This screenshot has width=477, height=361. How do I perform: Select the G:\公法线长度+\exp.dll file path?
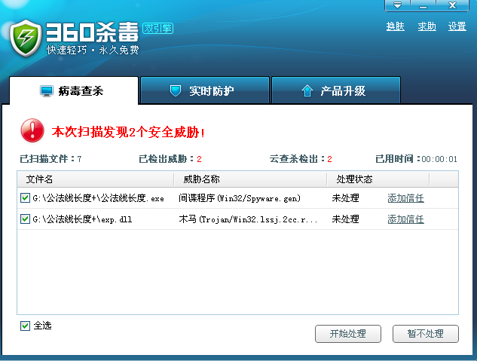tap(82, 219)
